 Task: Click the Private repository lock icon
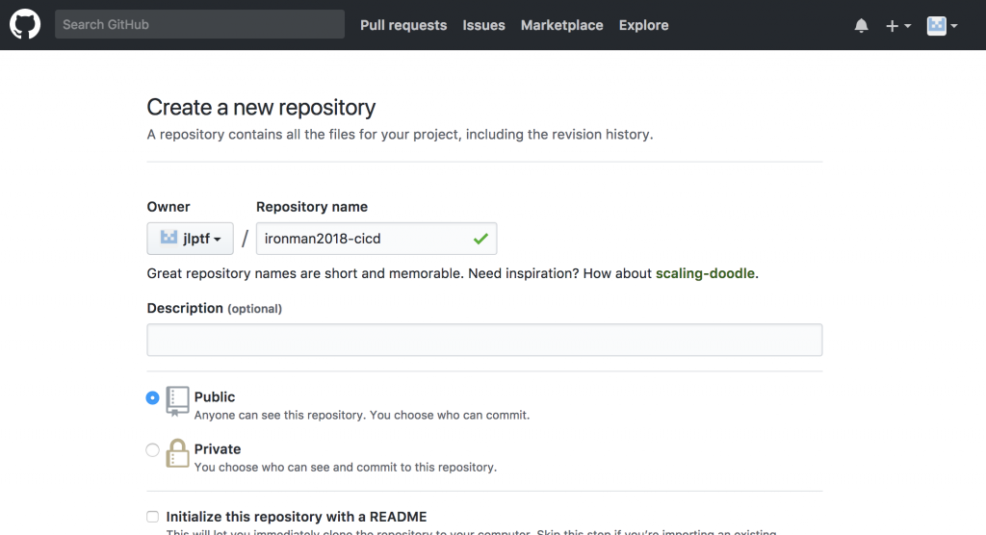[177, 452]
